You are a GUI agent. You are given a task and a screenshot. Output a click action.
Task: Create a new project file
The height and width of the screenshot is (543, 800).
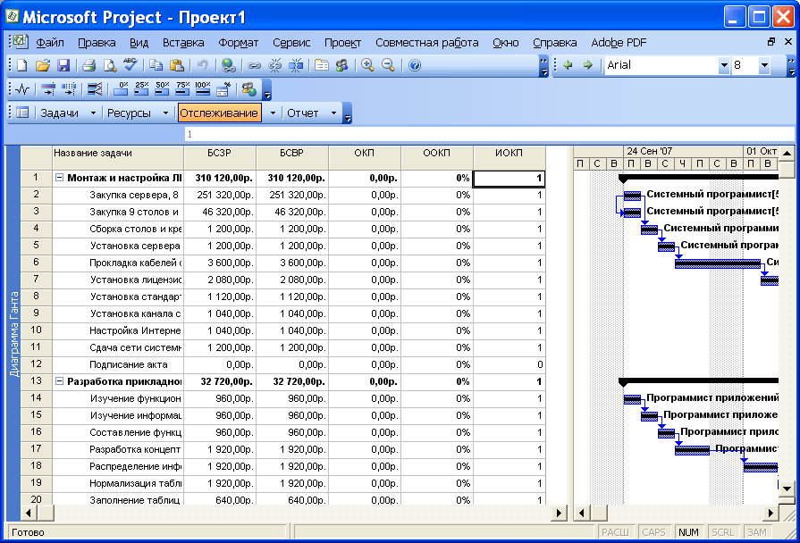coord(22,65)
